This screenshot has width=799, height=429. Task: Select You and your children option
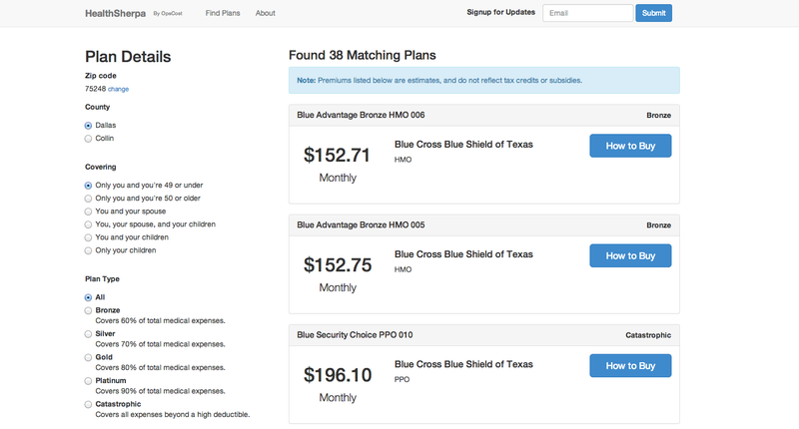click(x=88, y=237)
